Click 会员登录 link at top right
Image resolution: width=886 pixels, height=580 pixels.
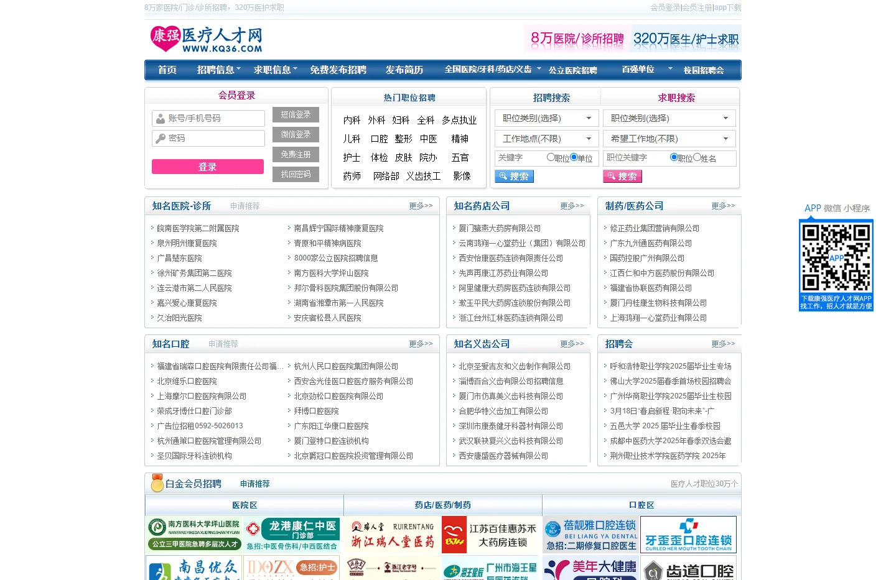665,7
